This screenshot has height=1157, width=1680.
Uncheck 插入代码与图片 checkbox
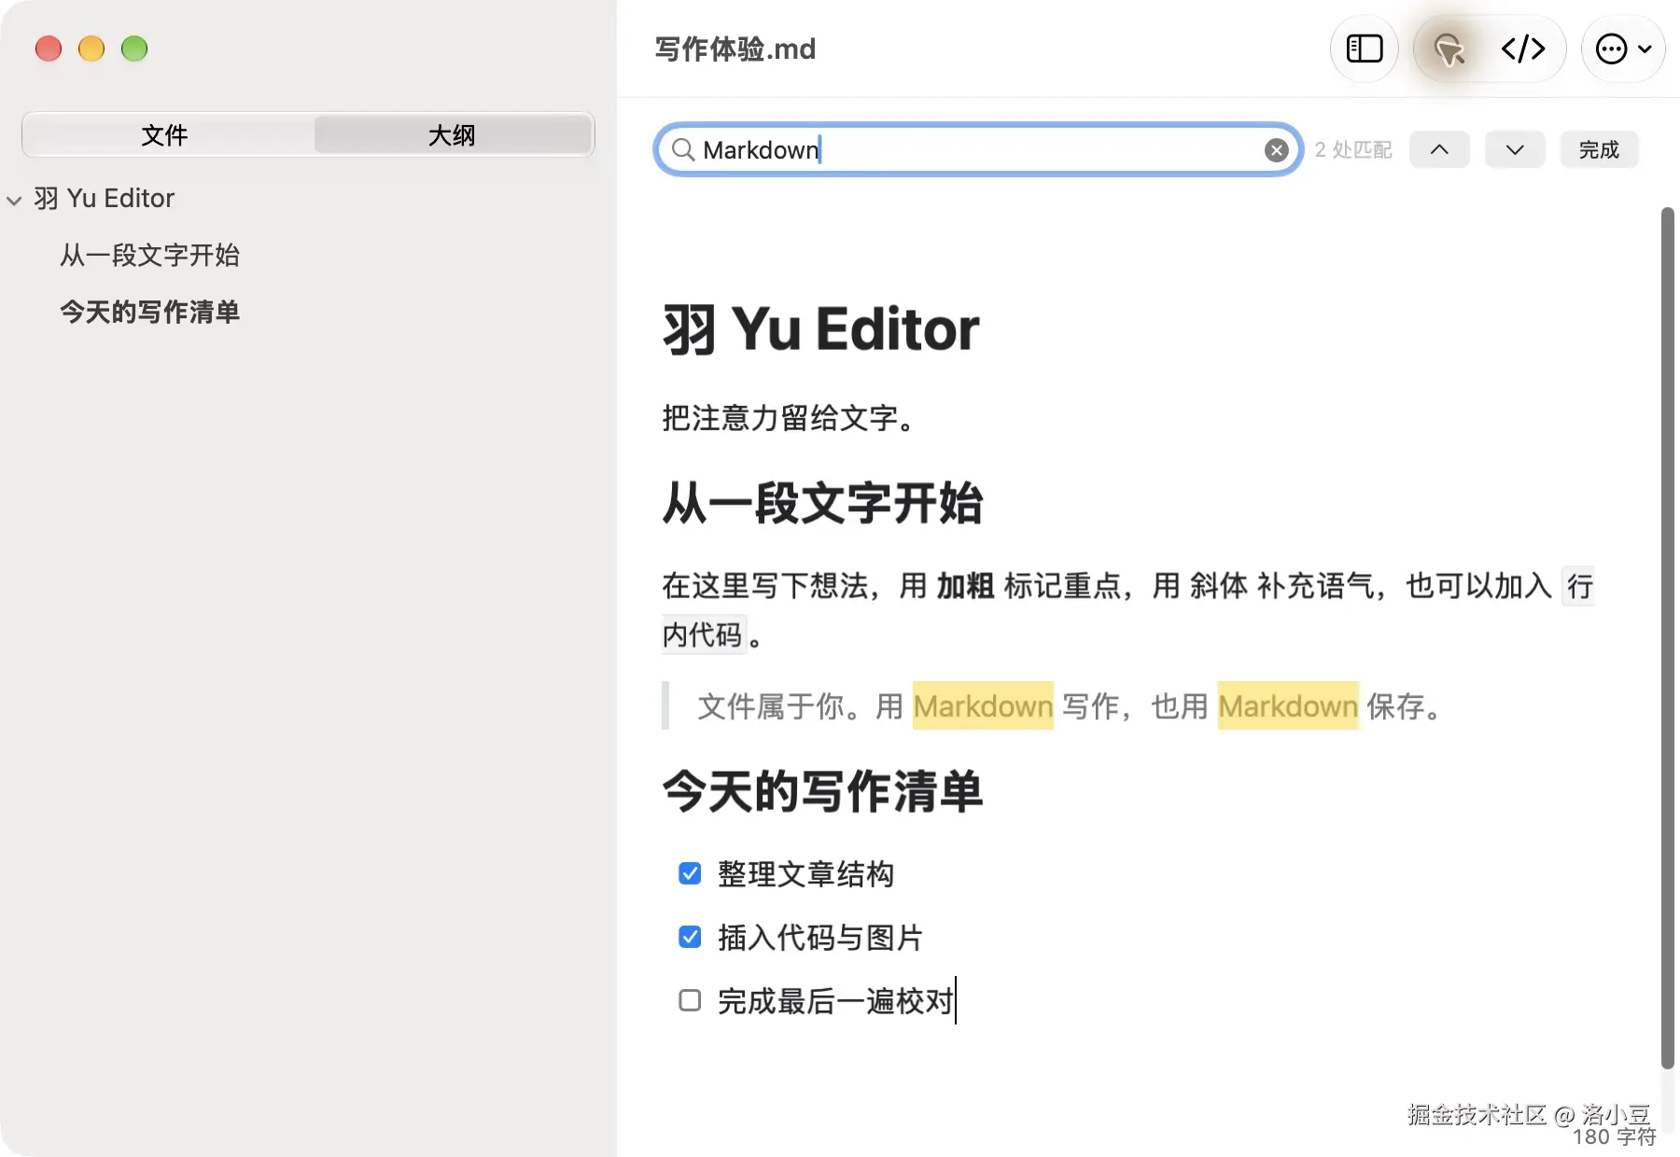click(690, 937)
